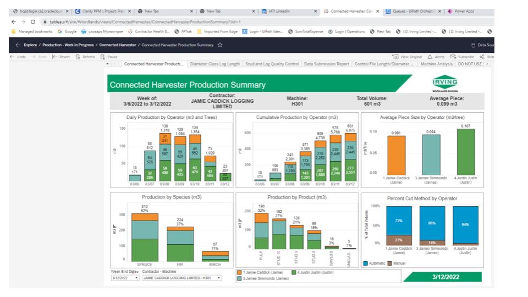
Task: Open the Diameter Class Log Length sheet tab
Action: 215,64
